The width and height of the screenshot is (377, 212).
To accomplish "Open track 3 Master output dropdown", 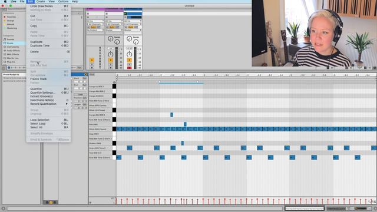I will tap(133, 30).
